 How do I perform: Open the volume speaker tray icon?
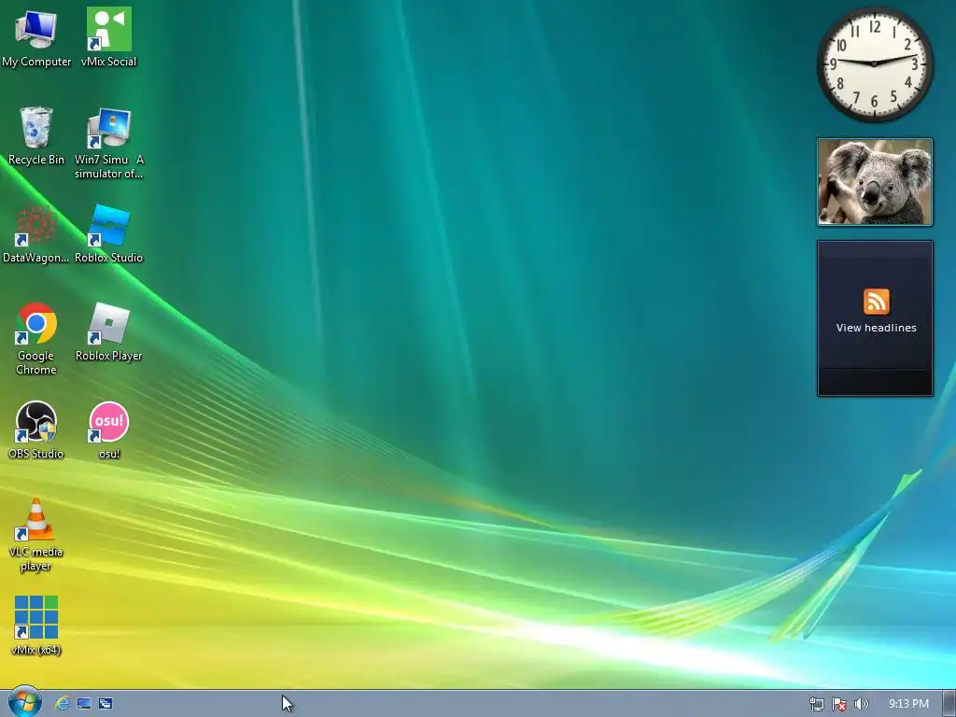click(x=861, y=704)
